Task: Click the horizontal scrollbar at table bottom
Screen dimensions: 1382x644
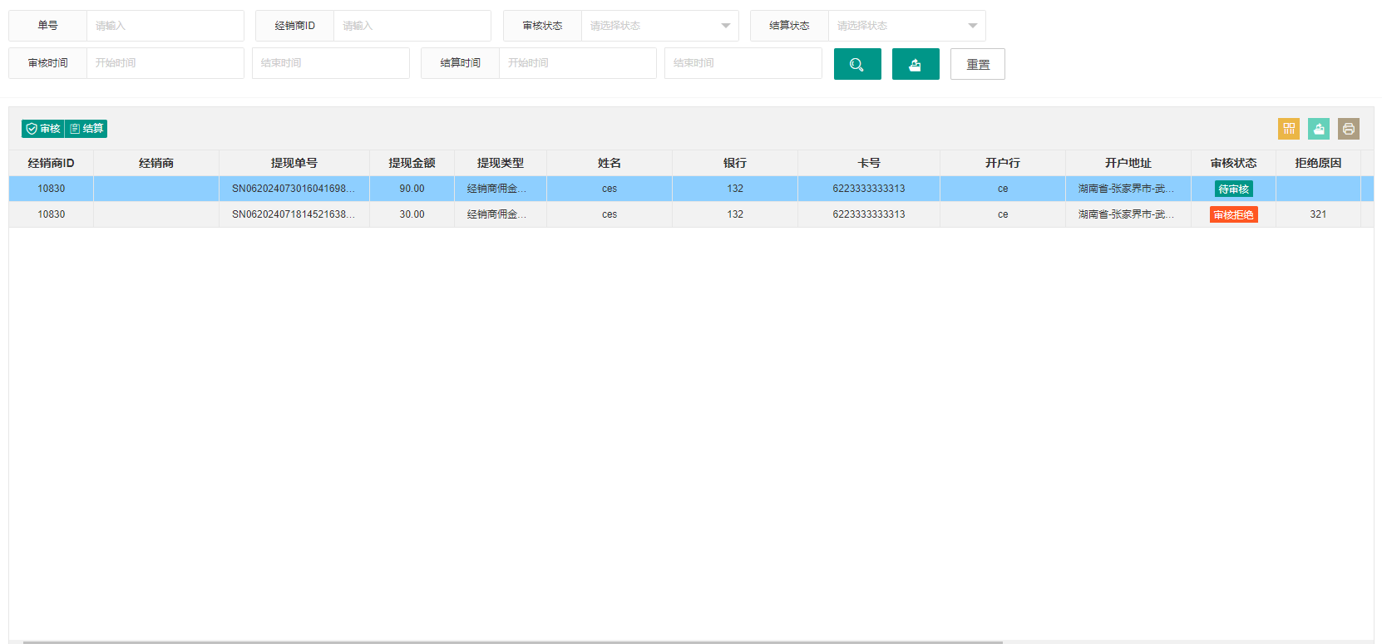Action: (513, 642)
